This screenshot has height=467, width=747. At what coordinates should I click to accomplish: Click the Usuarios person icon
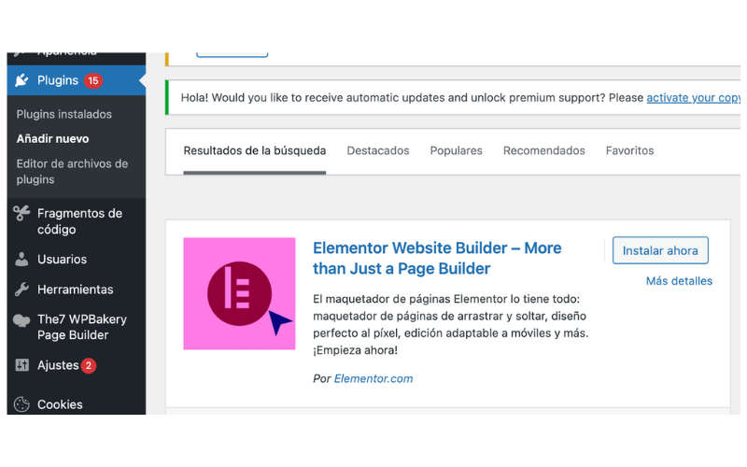coord(21,260)
